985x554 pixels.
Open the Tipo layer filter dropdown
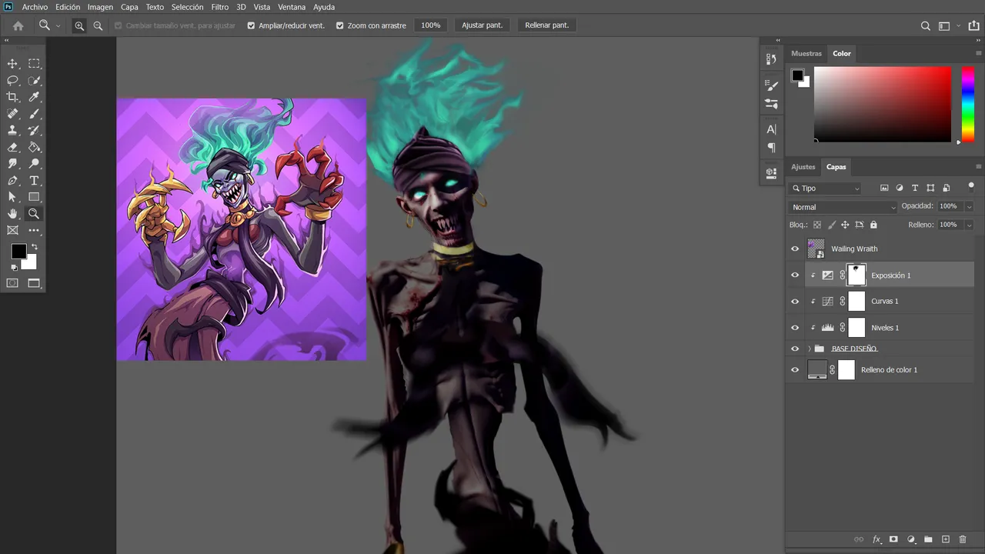[x=826, y=189]
